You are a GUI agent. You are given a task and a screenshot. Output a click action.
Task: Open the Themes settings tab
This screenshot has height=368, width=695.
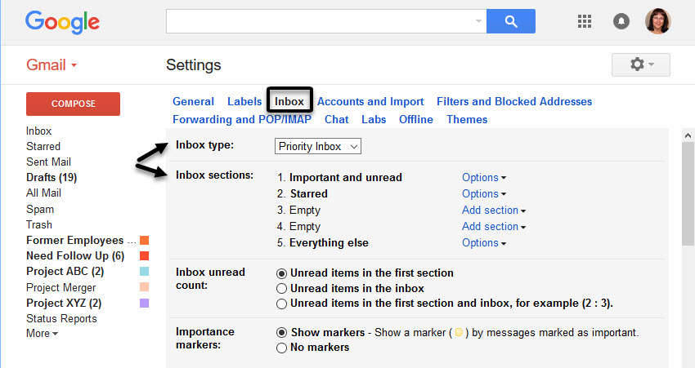click(x=467, y=119)
